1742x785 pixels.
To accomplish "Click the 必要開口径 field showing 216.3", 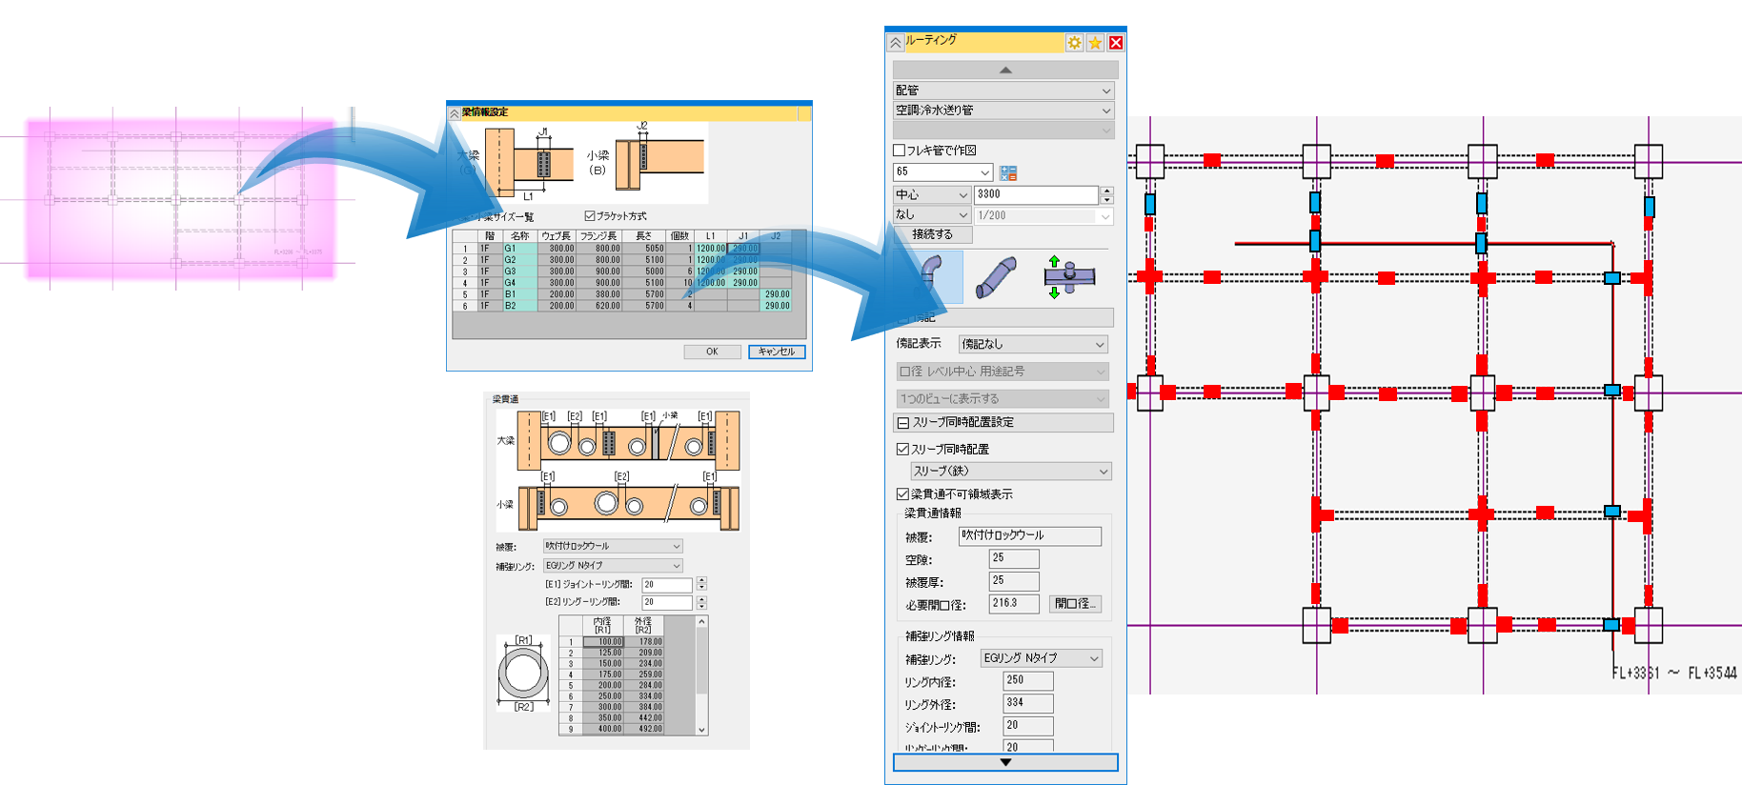I will 1014,604.
